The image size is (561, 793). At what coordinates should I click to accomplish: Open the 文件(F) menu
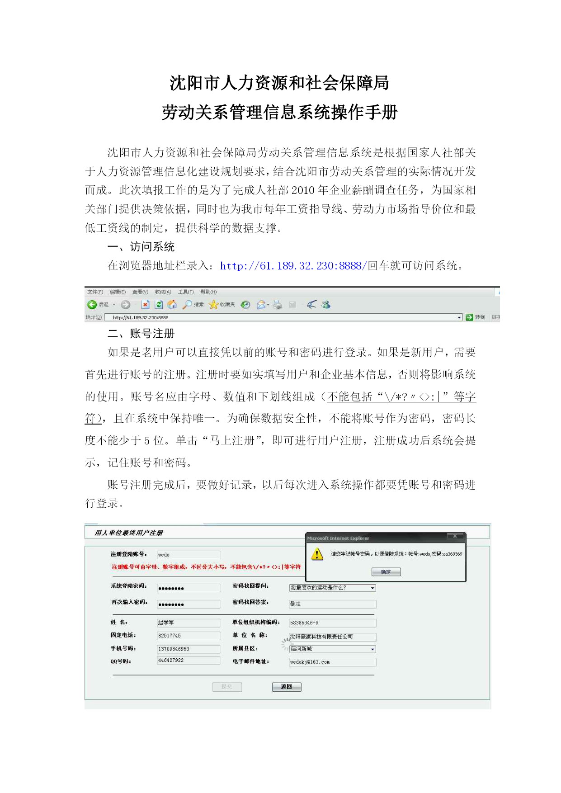95,292
